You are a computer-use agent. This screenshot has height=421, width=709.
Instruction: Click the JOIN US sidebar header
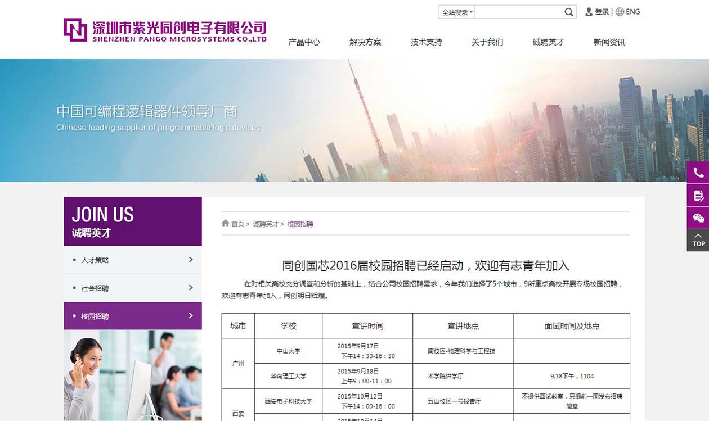coord(133,221)
